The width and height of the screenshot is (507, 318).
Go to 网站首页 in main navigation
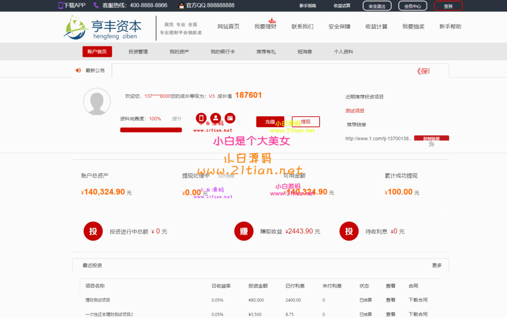(x=228, y=27)
